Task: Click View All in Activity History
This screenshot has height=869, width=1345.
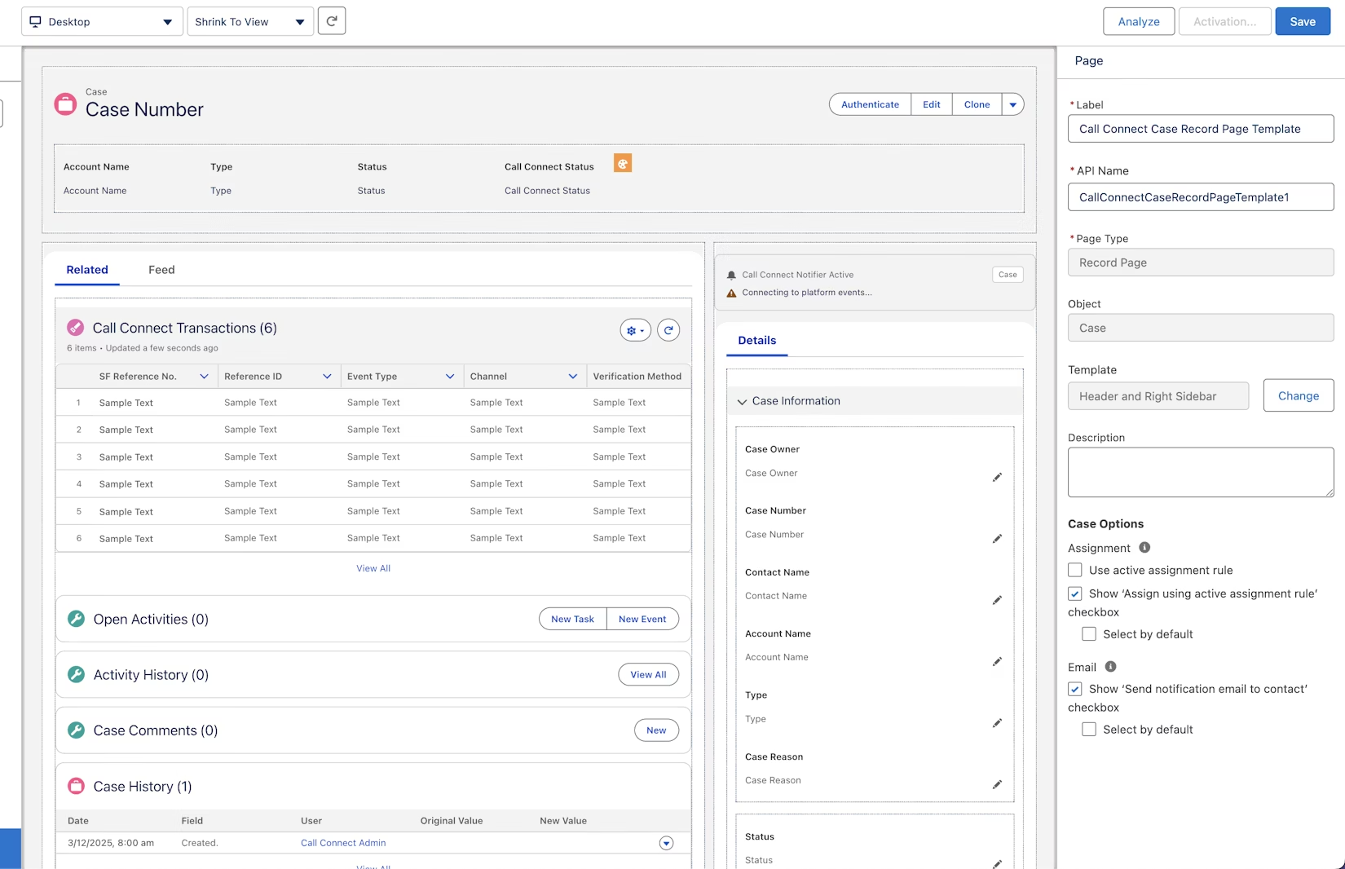Action: (x=648, y=674)
